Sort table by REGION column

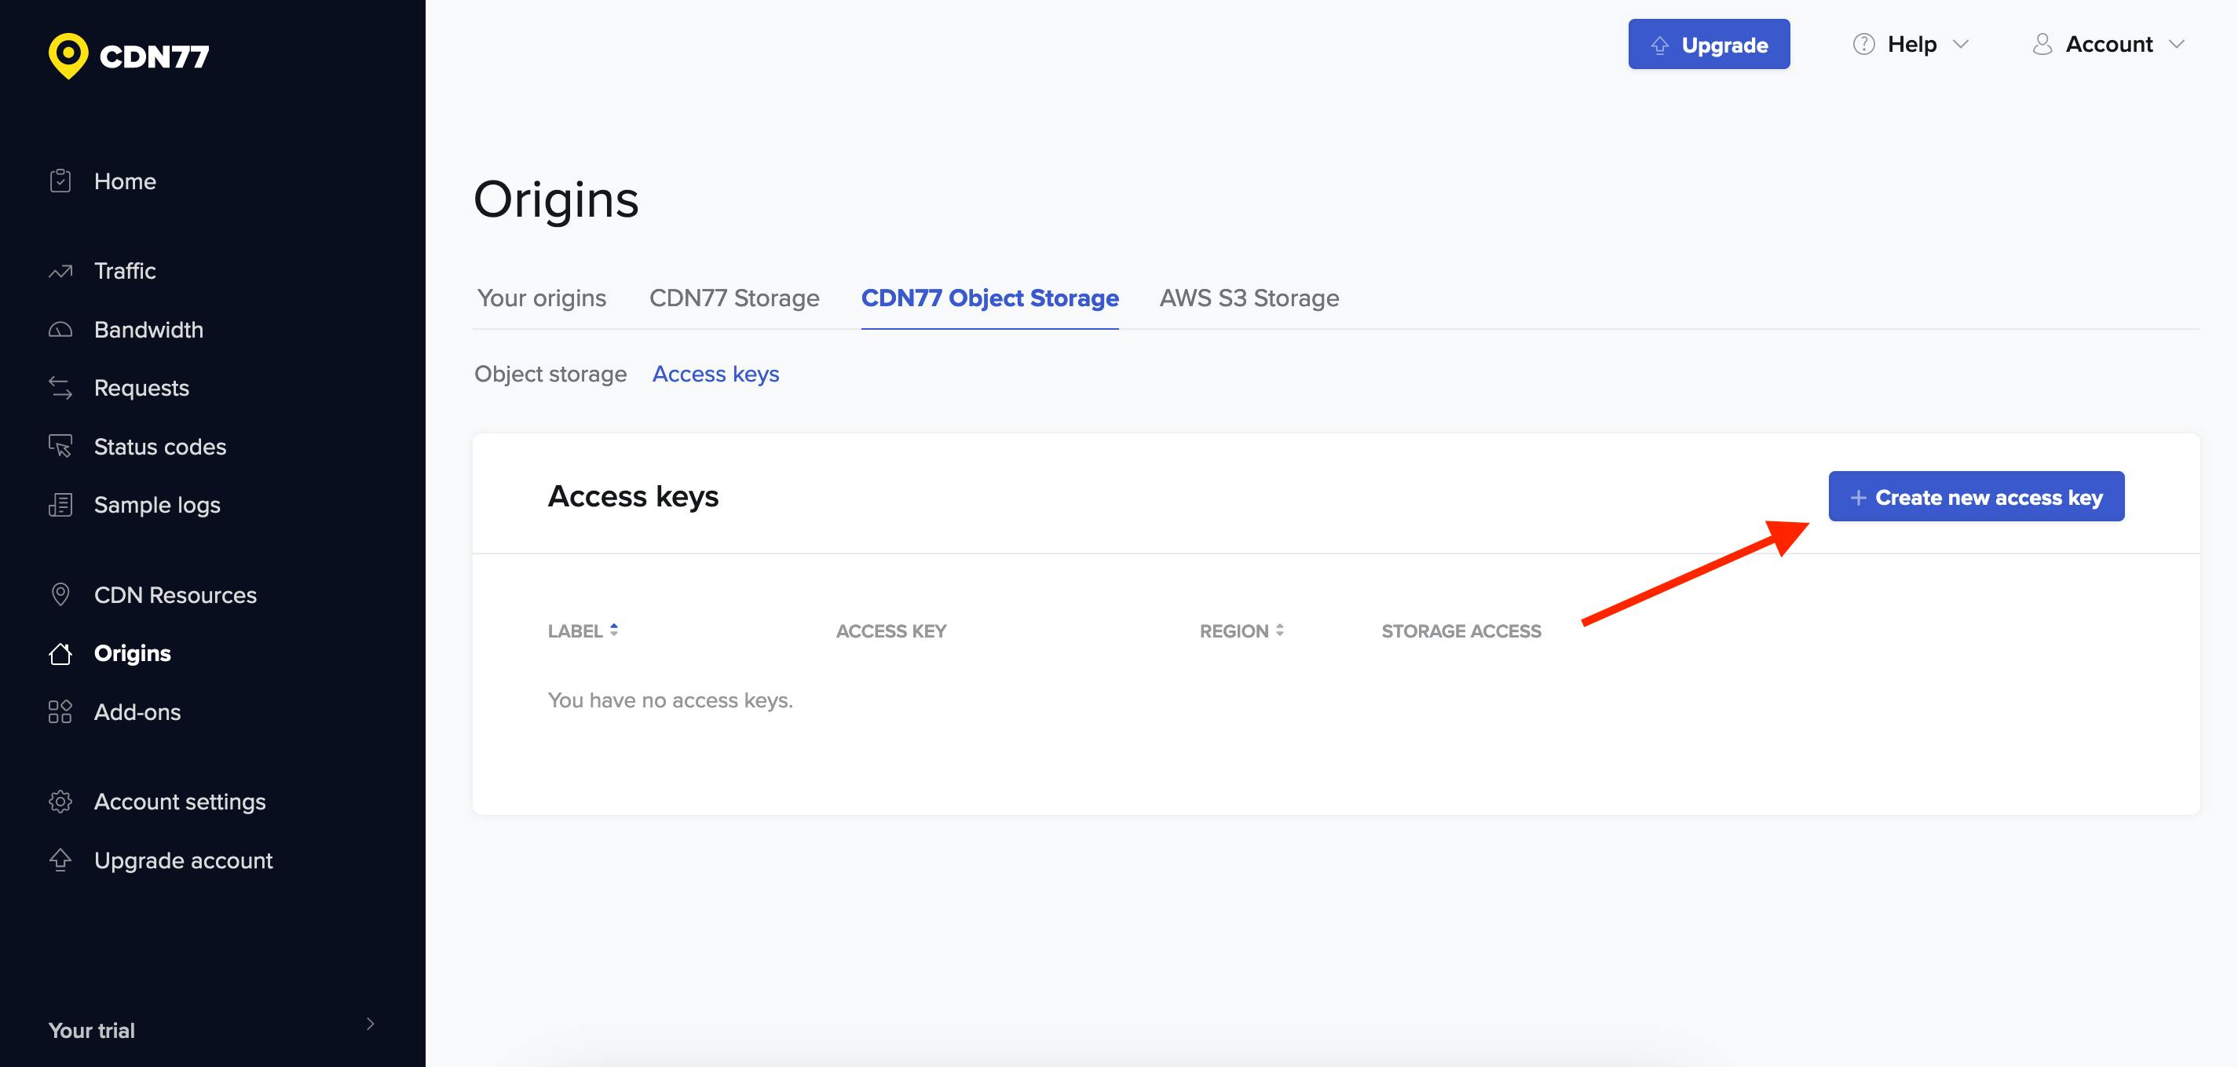coord(1242,630)
